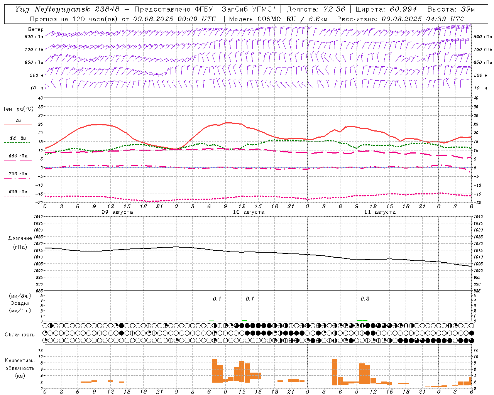Click the Td 2м dew point legend label
The image size is (494, 395).
pos(18,138)
